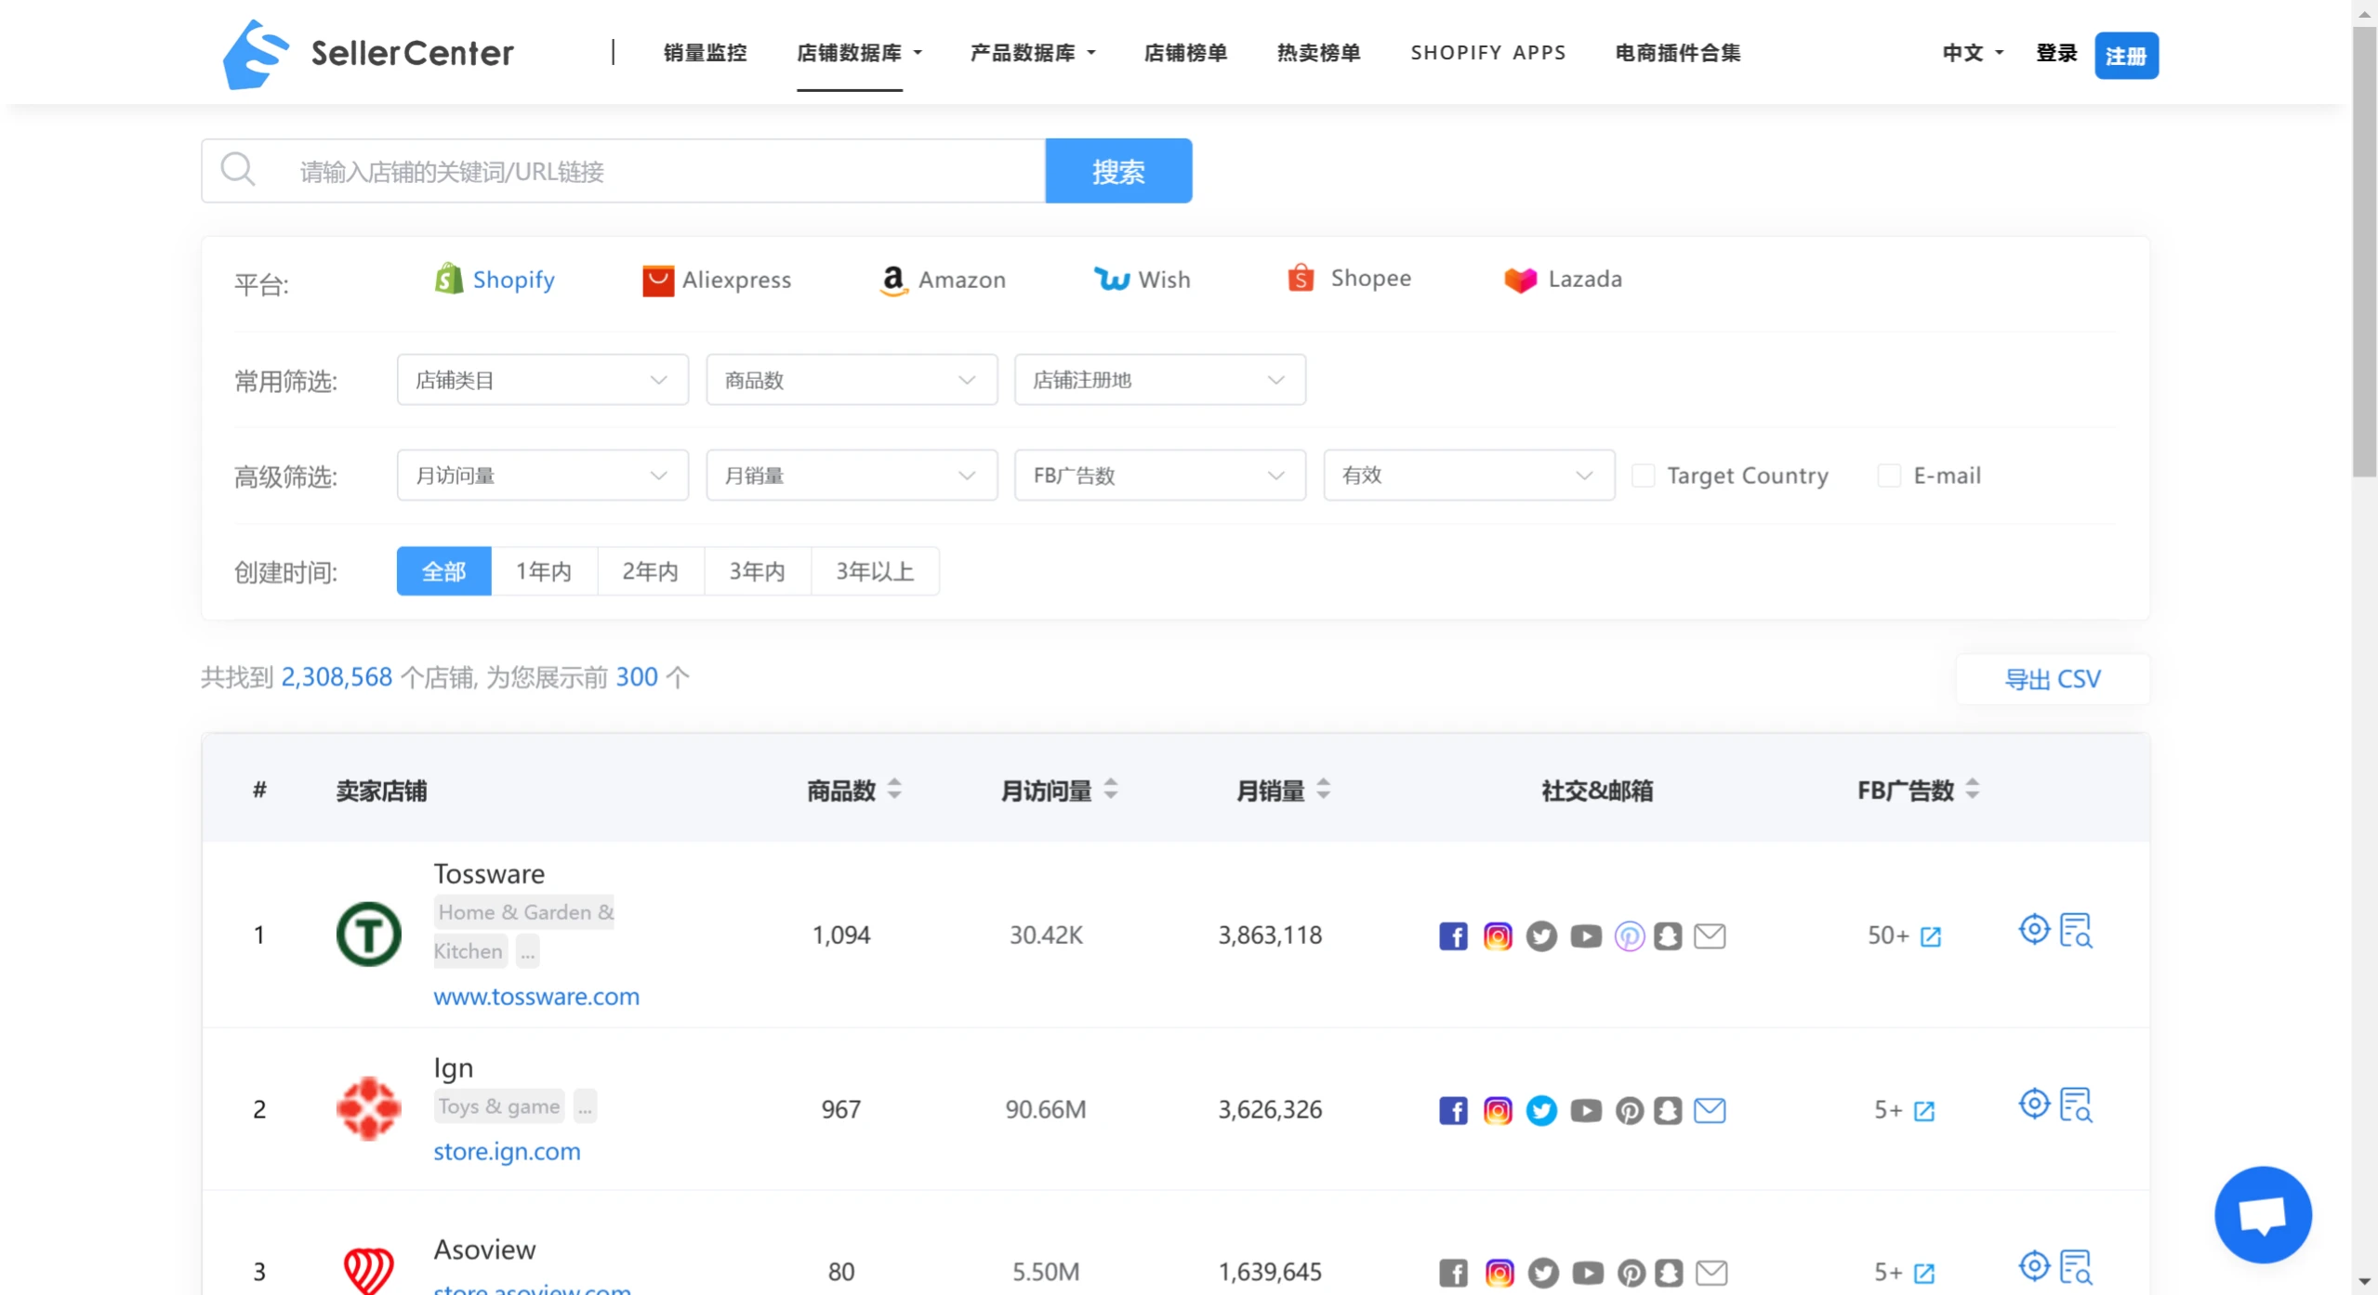The height and width of the screenshot is (1295, 2378).
Task: Open the 月销量 filter dropdown
Action: tap(851, 476)
